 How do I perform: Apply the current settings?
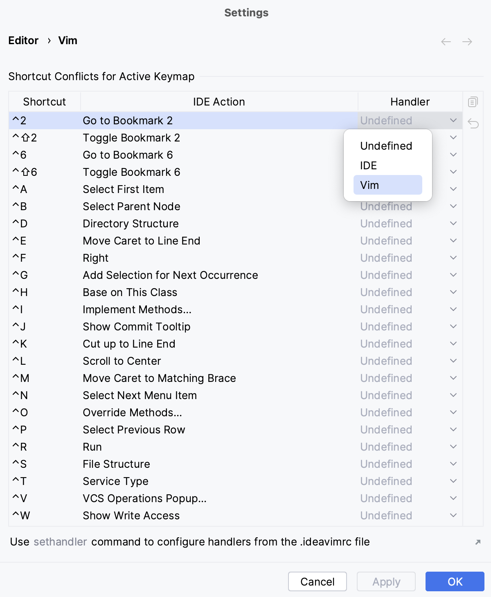coord(386,581)
